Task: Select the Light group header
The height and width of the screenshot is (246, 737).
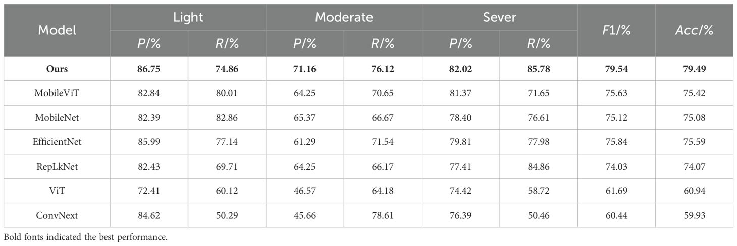Action: tap(188, 17)
